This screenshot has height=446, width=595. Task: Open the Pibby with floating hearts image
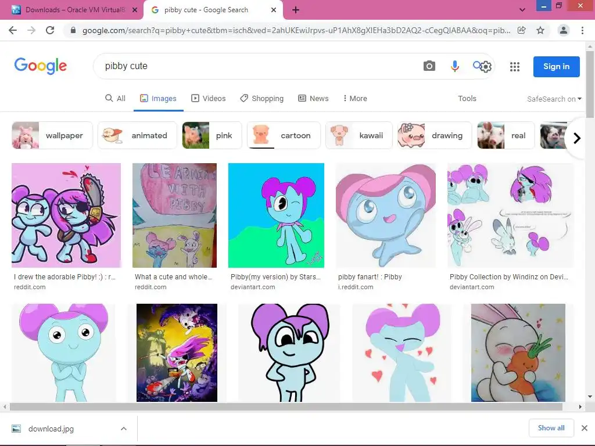(402, 353)
